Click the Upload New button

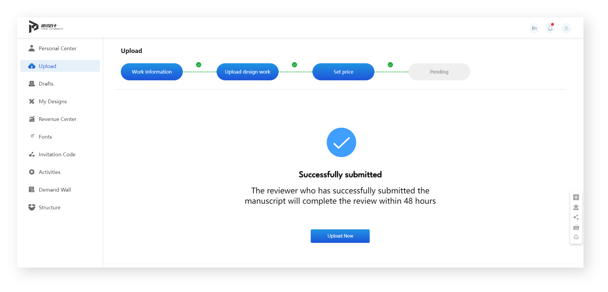coord(340,236)
